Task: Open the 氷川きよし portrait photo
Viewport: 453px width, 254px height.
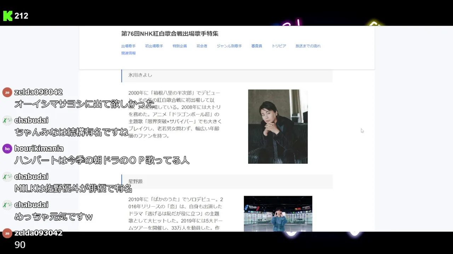Action: point(278,126)
